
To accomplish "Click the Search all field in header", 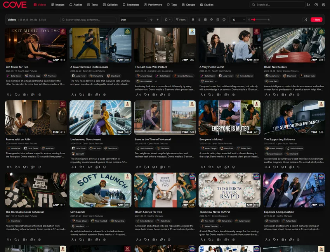I will click(x=277, y=5).
